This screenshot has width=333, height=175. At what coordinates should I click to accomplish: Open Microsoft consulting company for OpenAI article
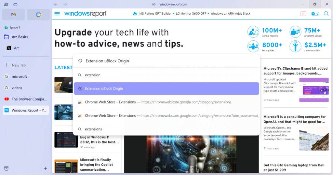click(x=295, y=119)
